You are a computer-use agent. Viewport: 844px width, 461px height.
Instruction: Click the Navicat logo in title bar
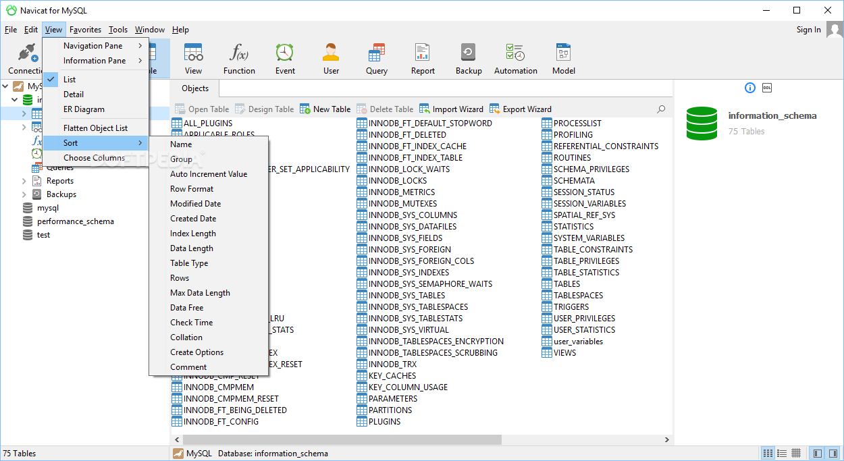11,10
